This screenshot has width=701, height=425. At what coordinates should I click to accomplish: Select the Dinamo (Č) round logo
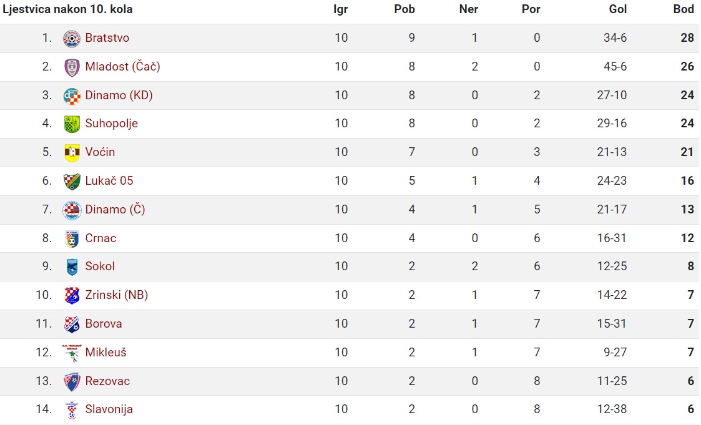(72, 210)
